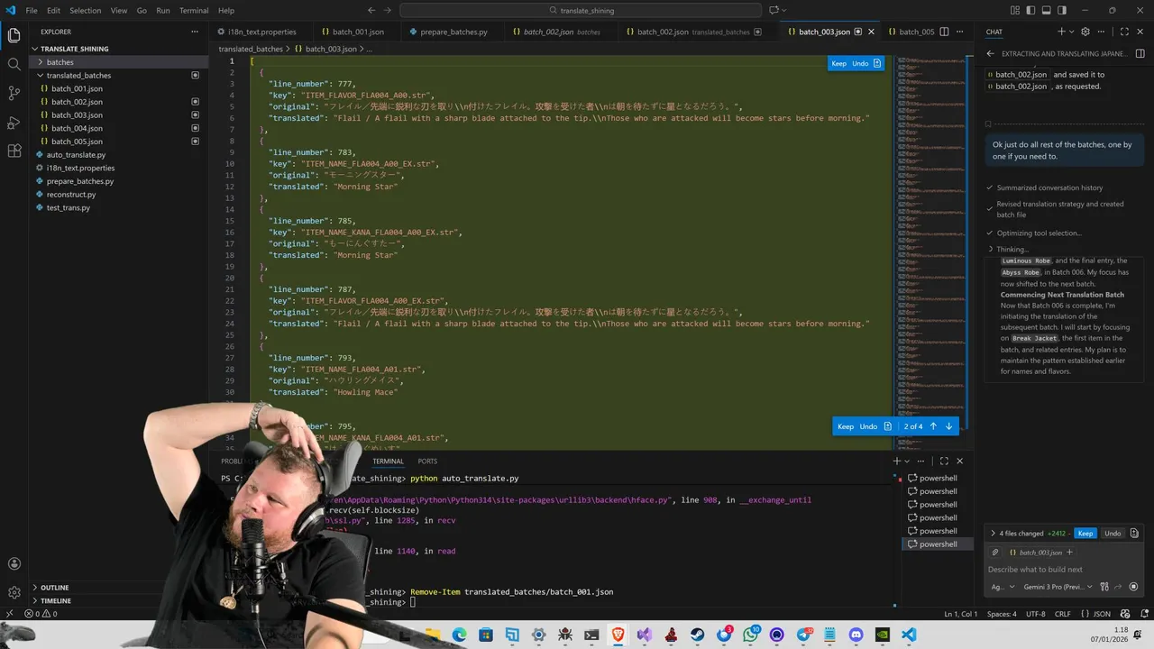Toggle the secondary side bar
Image resolution: width=1154 pixels, height=649 pixels.
coord(1062,10)
